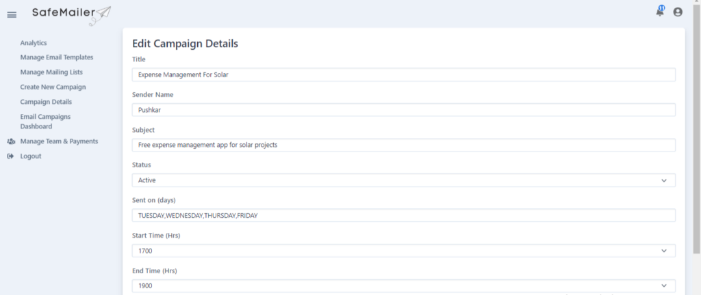
Task: Open Email Campaigns Dashboard
Action: 45,121
